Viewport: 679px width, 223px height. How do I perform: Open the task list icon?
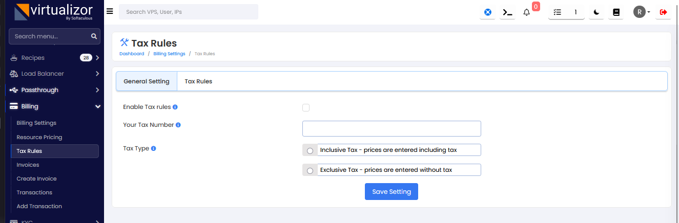click(x=558, y=12)
